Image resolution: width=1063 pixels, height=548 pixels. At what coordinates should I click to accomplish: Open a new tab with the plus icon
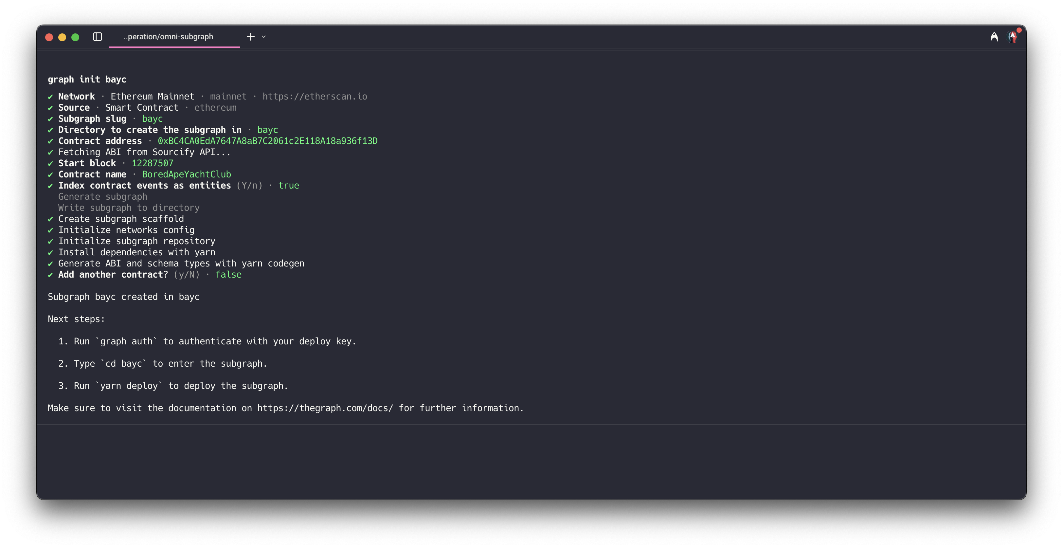pos(250,37)
